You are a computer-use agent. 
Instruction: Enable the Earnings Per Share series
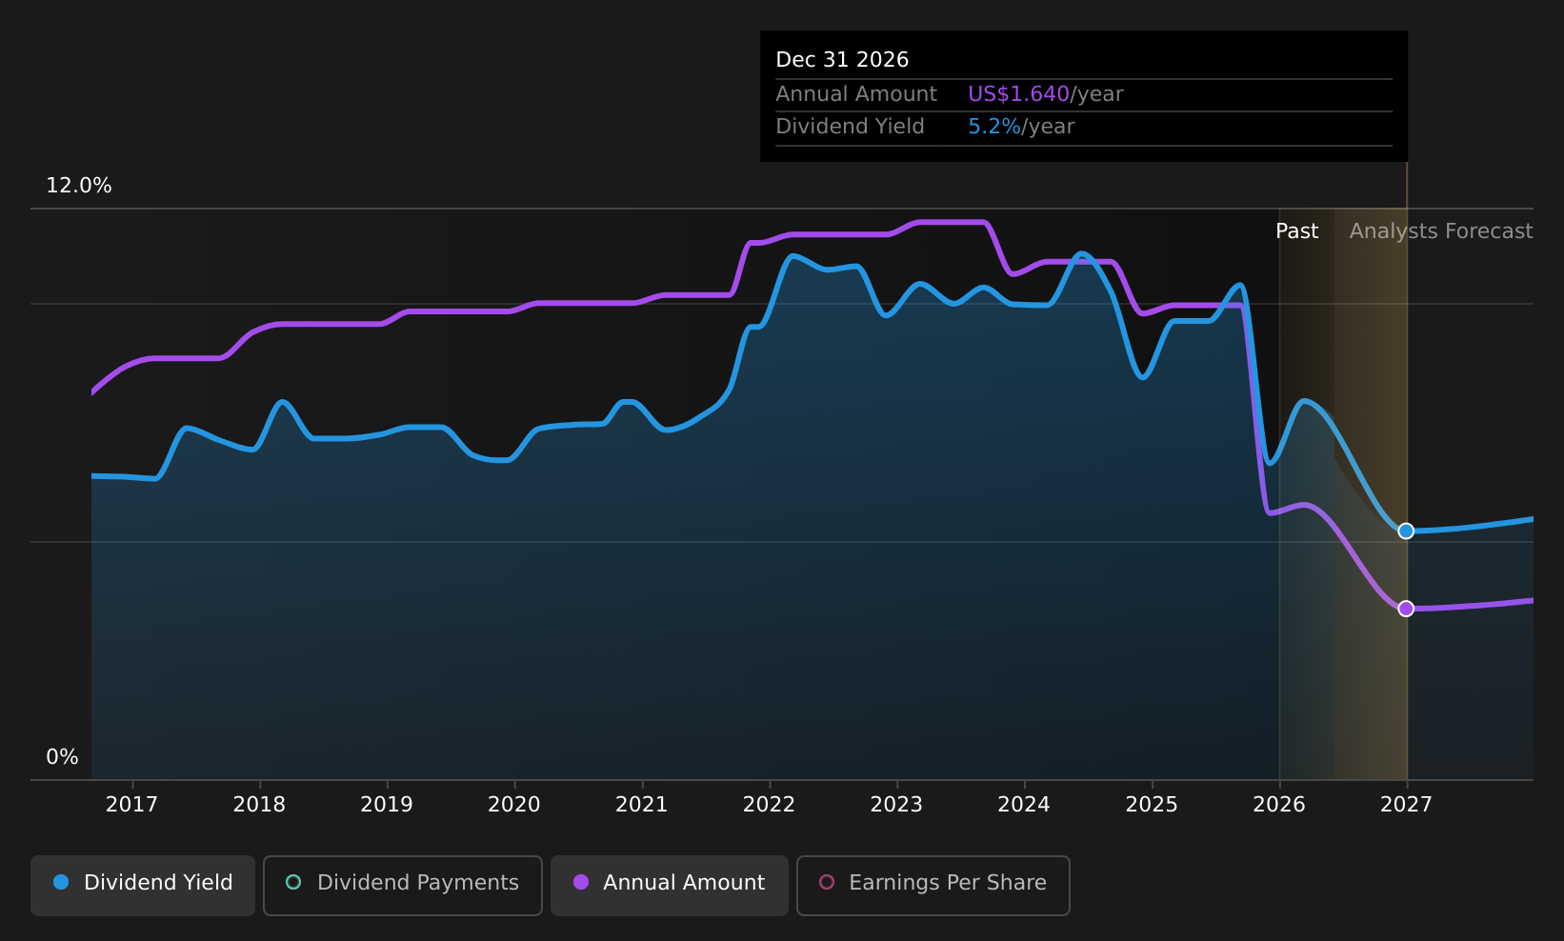pyautogui.click(x=932, y=885)
